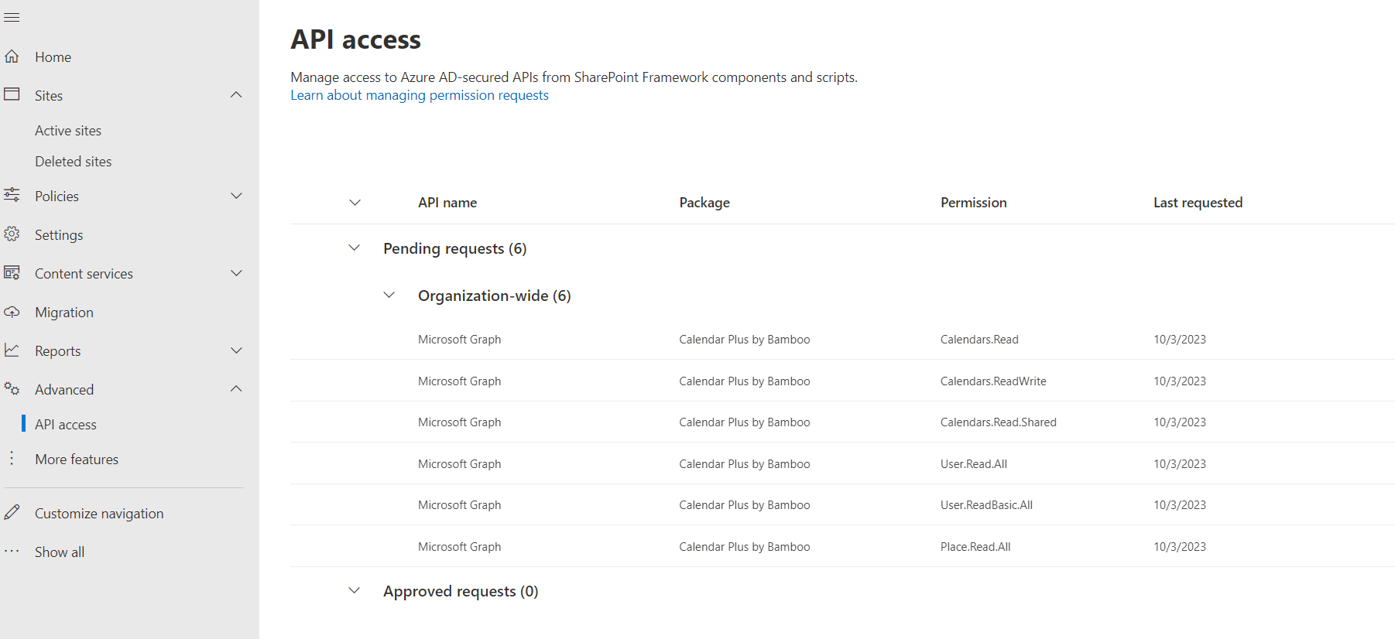Select the Calendars.ReadWrite request row

point(842,381)
